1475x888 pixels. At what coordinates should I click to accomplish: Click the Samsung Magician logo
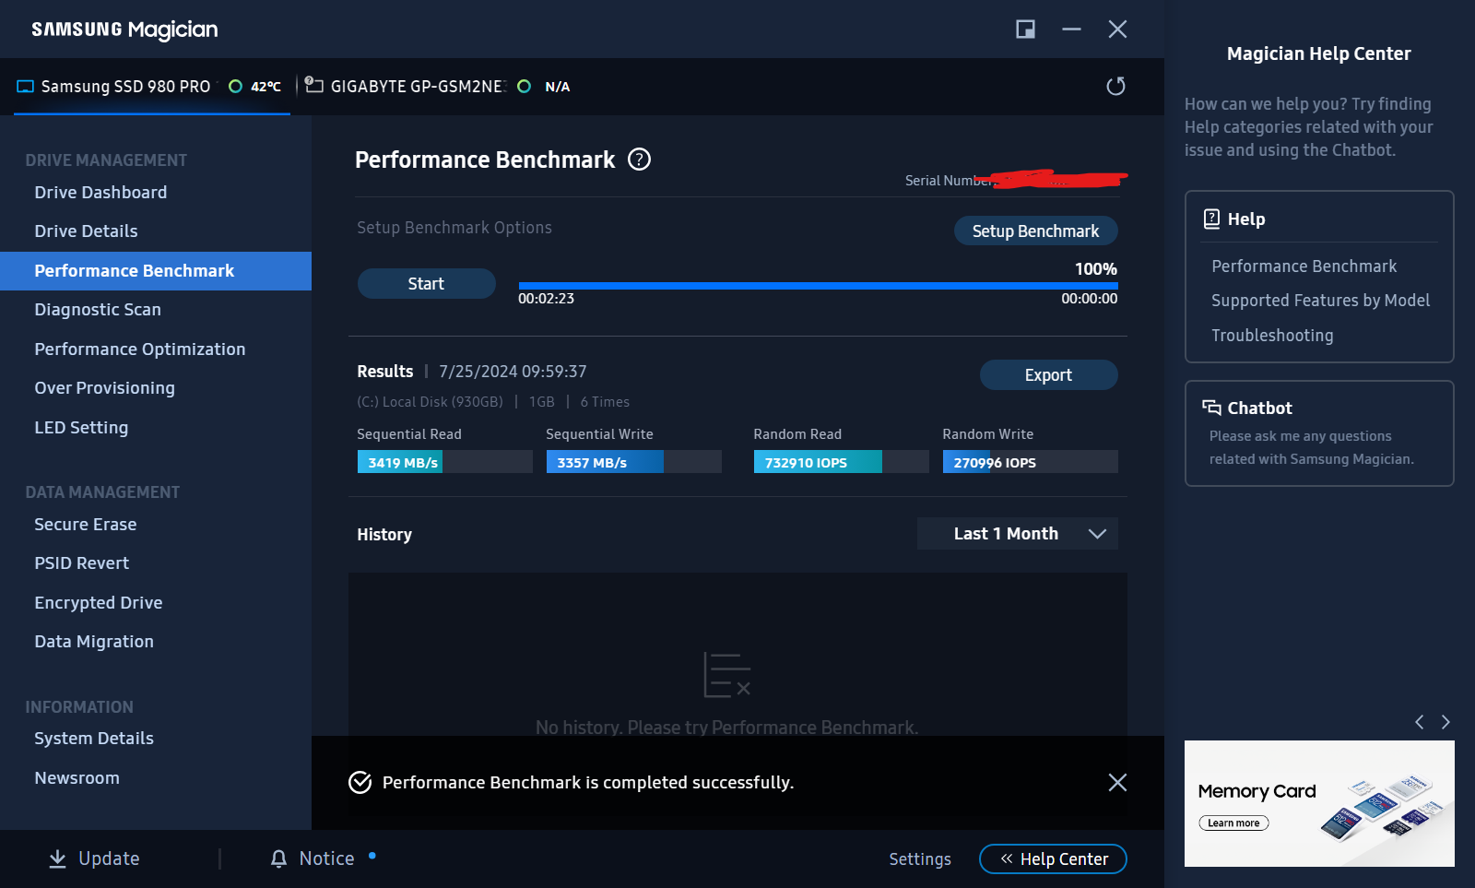coord(124,30)
